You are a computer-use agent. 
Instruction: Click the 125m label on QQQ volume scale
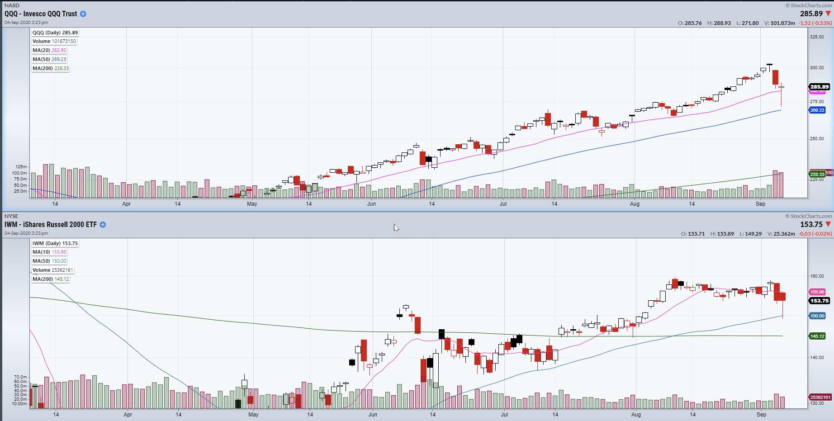click(x=22, y=167)
